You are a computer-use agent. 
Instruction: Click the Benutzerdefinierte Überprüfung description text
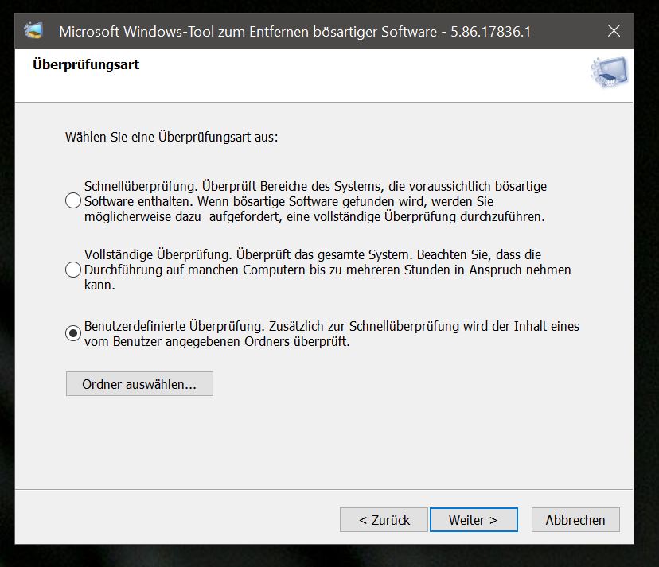point(332,333)
